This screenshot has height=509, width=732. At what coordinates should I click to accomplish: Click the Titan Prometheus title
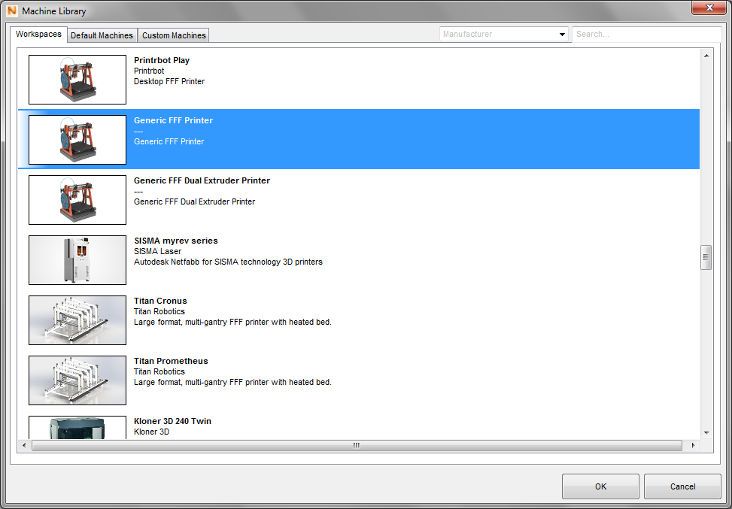click(171, 361)
